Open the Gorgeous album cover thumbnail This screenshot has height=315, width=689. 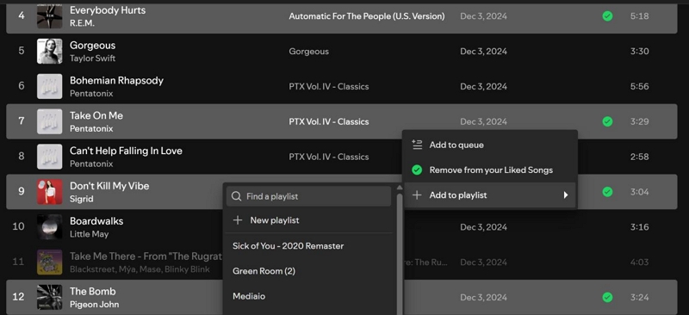[x=50, y=52]
